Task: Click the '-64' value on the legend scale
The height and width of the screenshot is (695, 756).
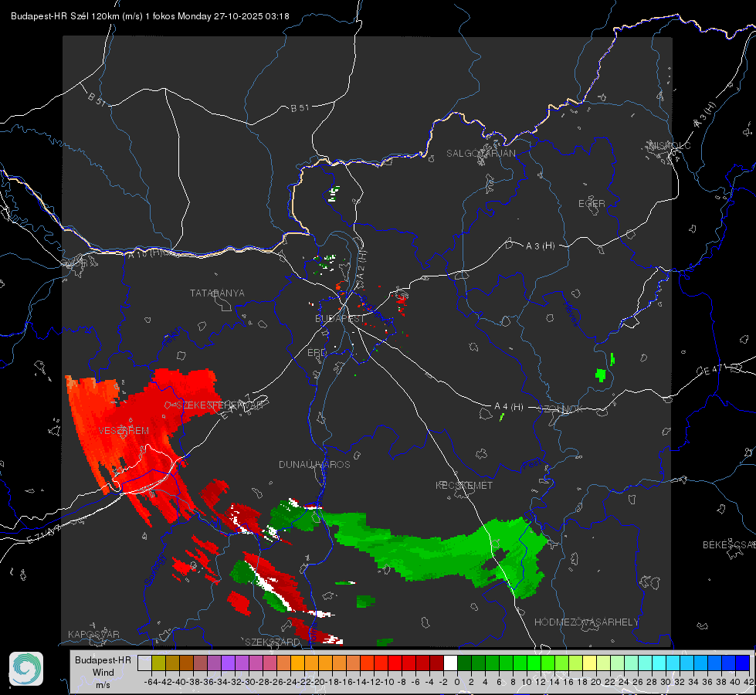Action: [x=151, y=682]
